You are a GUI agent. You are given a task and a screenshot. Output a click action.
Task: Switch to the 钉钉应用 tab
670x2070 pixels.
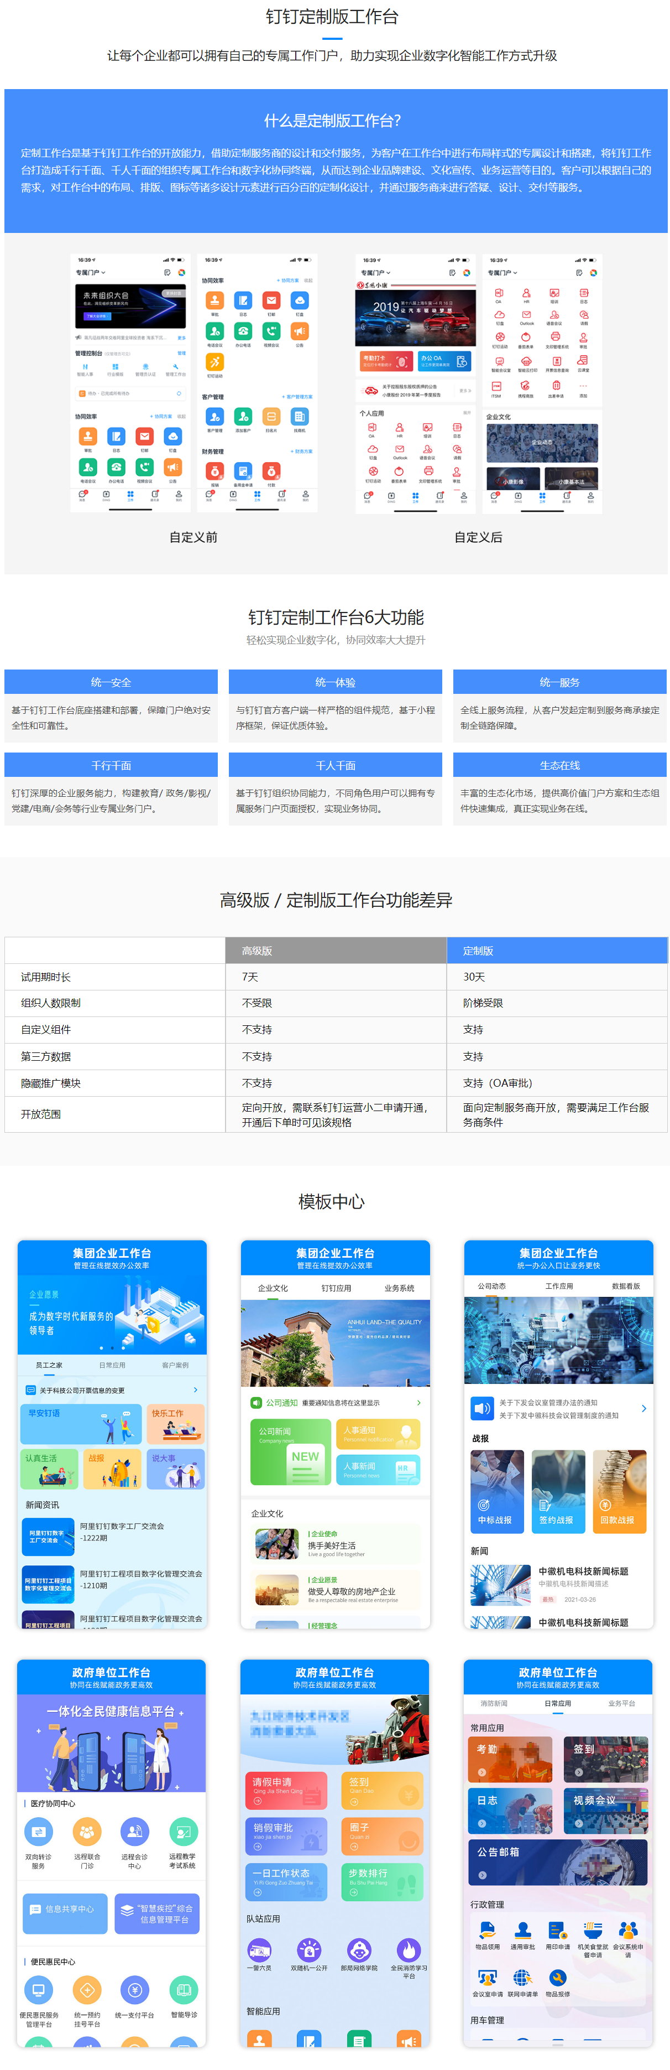coord(336,1288)
